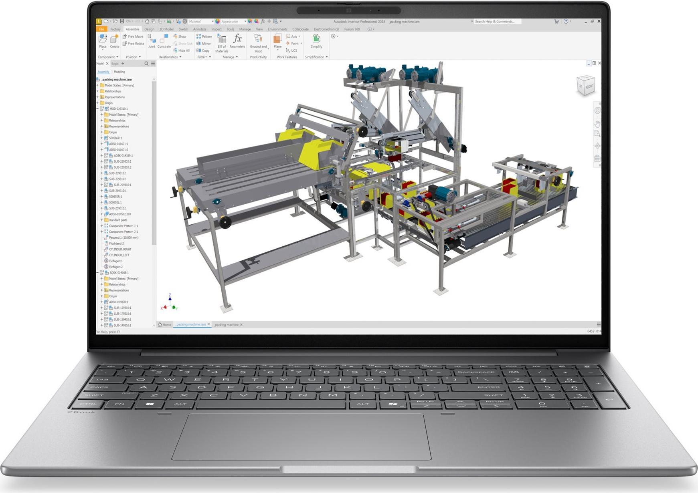This screenshot has height=493, width=698.
Task: Click the Home icon in quick access toolbar
Action: click(147, 21)
